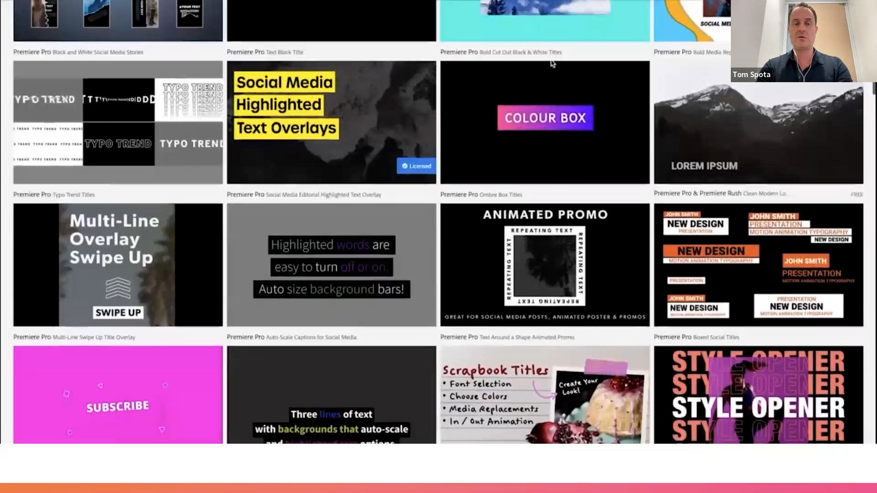Viewport: 877px width, 493px height.
Task: Select the Boxed Social Titles template
Action: (758, 266)
